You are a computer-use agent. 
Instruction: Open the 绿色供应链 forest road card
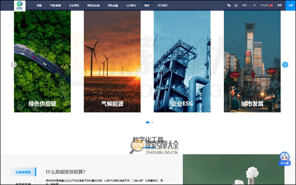pyautogui.click(x=42, y=61)
